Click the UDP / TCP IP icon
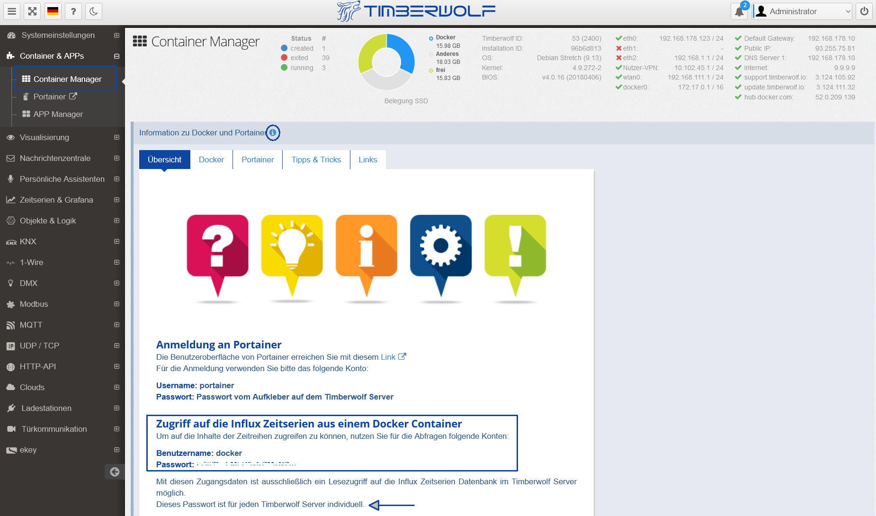 click(x=11, y=346)
